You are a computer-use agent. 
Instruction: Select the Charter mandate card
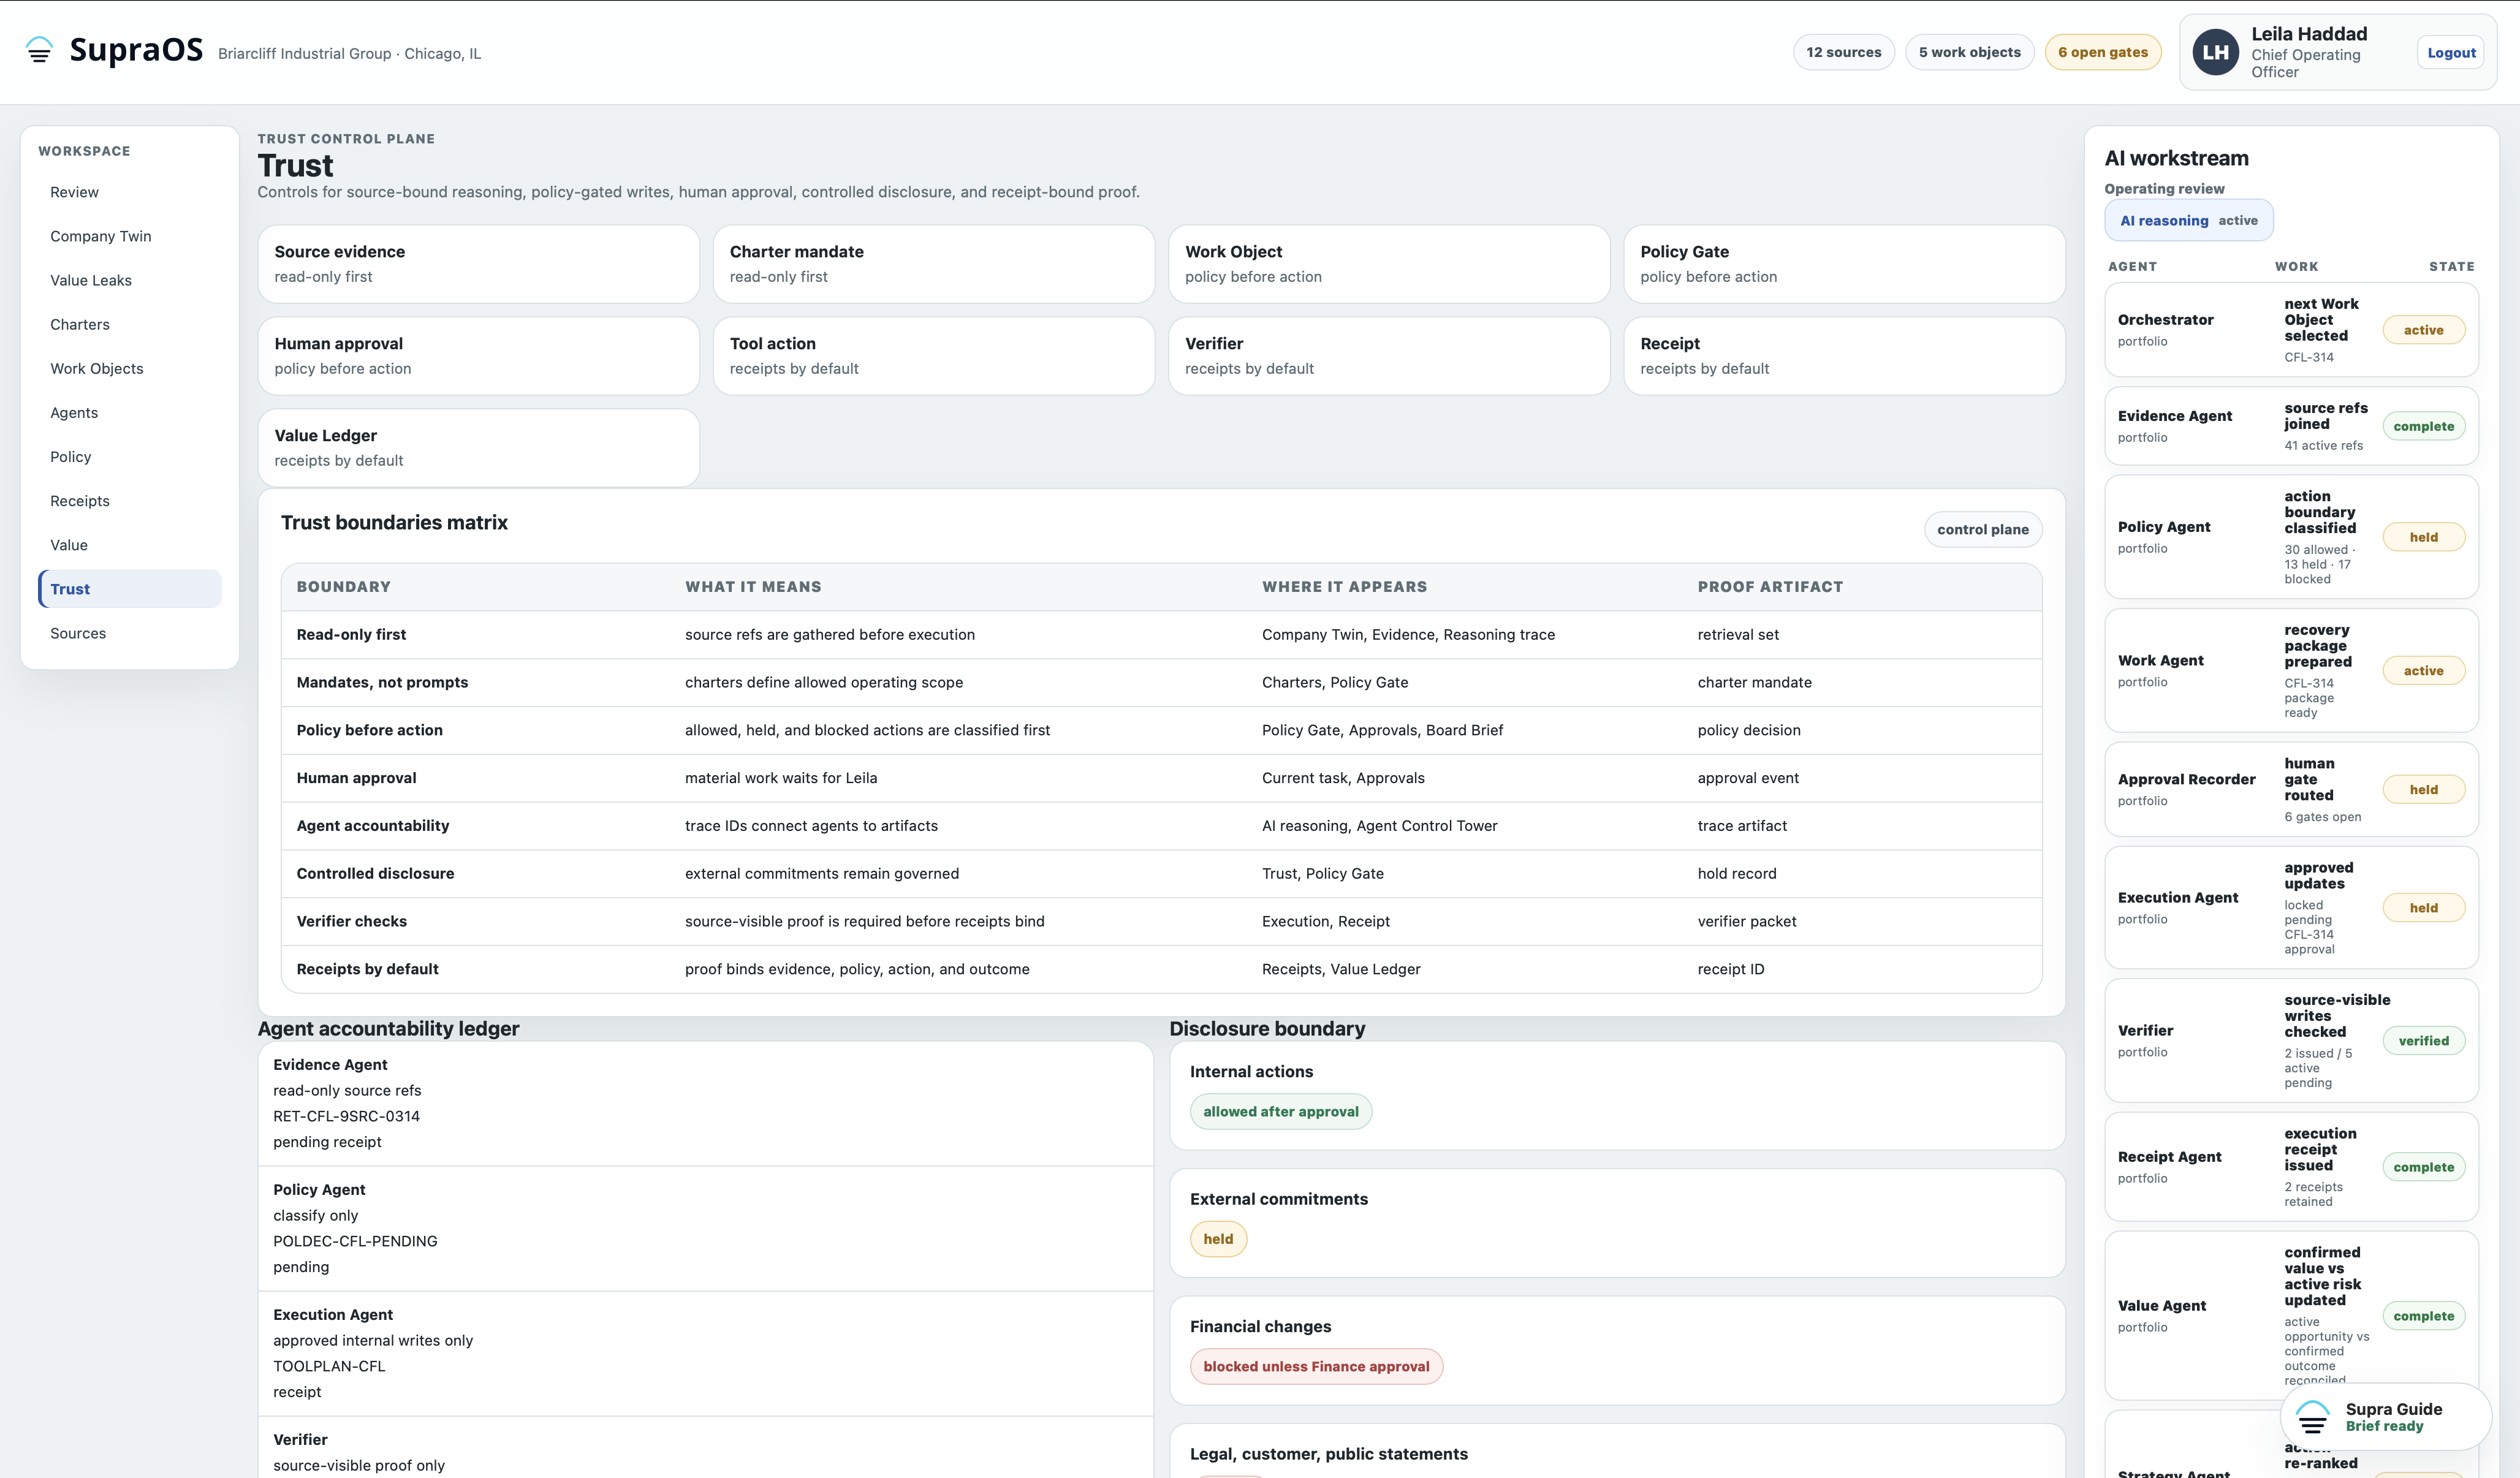933,263
